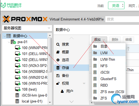
Task: Choose iSCSI from the add menu
Action: click(109, 72)
